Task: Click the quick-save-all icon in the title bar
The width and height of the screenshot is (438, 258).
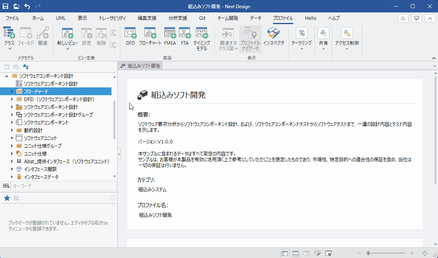Action: pyautogui.click(x=16, y=6)
